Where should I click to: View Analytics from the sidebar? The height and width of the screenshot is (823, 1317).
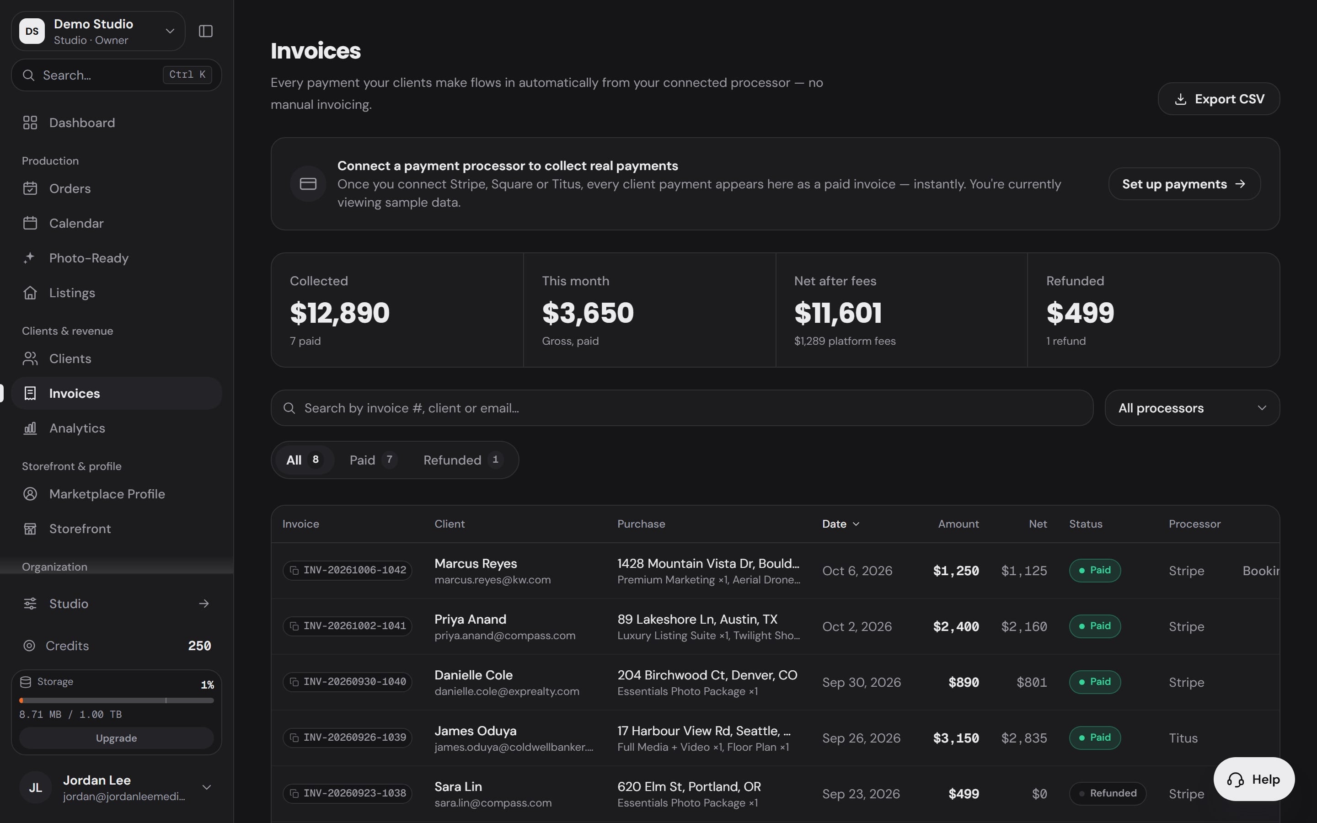(117, 428)
